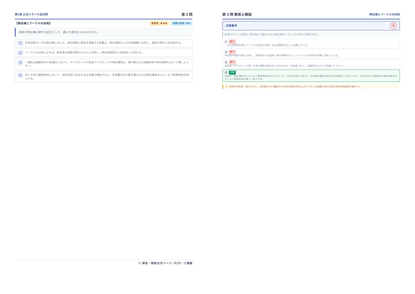This screenshot has height=294, width=415.
Task: Click the lightbulb tip icon
Action: pyautogui.click(x=227, y=86)
